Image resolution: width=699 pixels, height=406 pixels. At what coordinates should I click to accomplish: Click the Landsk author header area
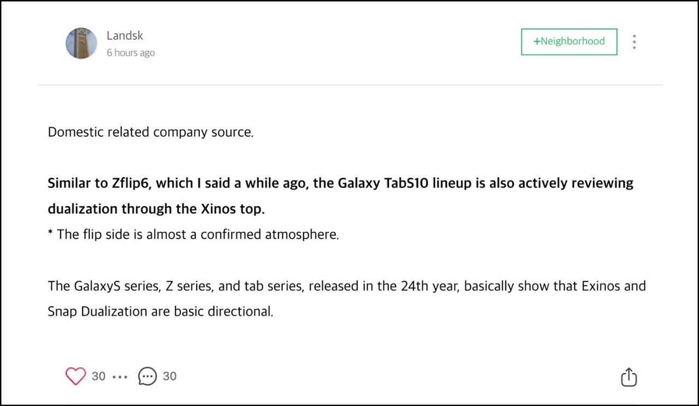click(109, 43)
